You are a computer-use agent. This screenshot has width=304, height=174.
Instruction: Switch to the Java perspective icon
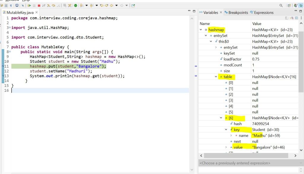295,5
